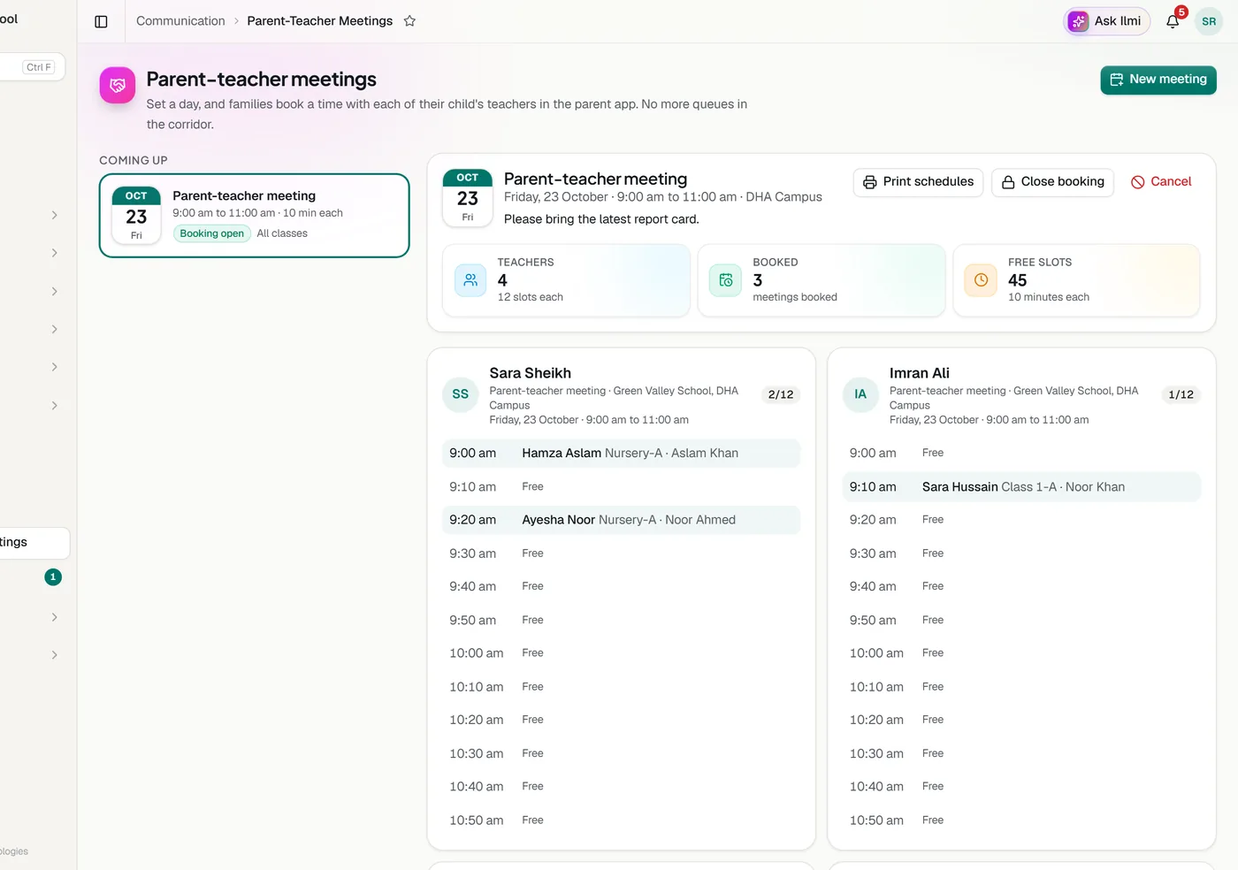Select Imran Ali's free 9:20 am slot

coord(1021,521)
